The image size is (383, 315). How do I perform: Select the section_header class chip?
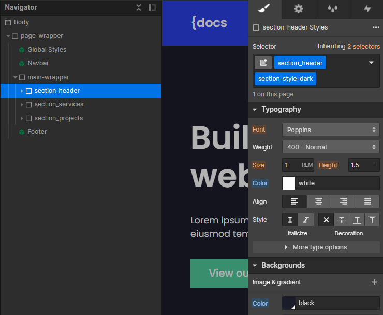tap(300, 63)
